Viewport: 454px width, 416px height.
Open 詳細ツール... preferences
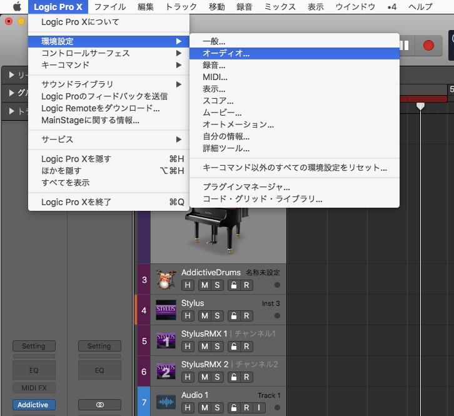tap(295, 149)
